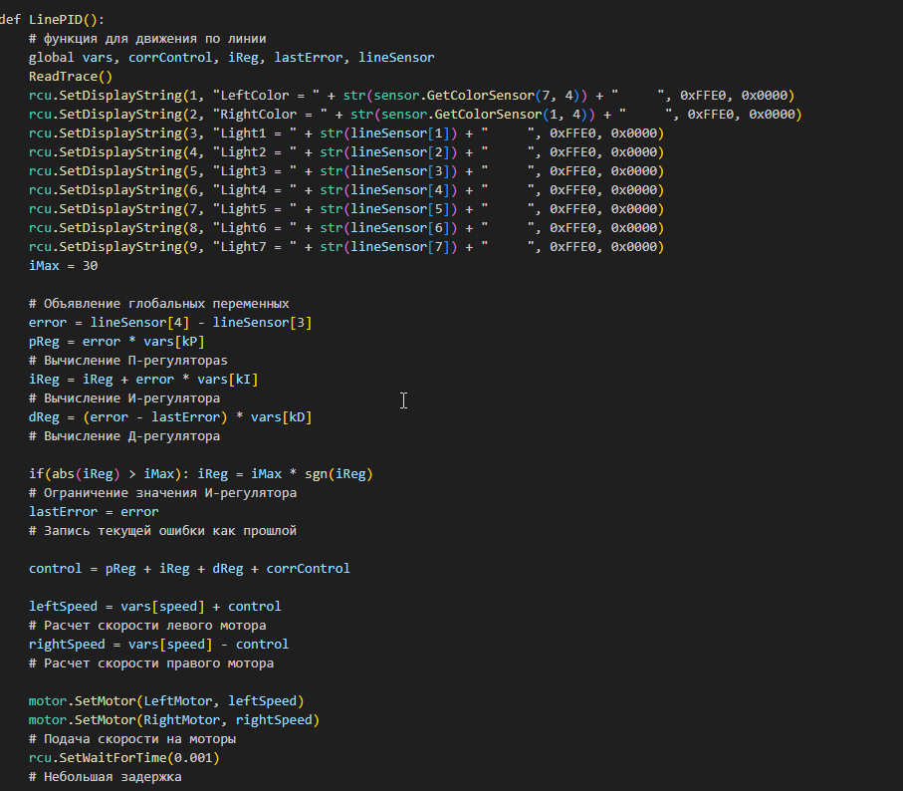903x791 pixels.
Task: Click the dReg assignment line
Action: pos(169,417)
